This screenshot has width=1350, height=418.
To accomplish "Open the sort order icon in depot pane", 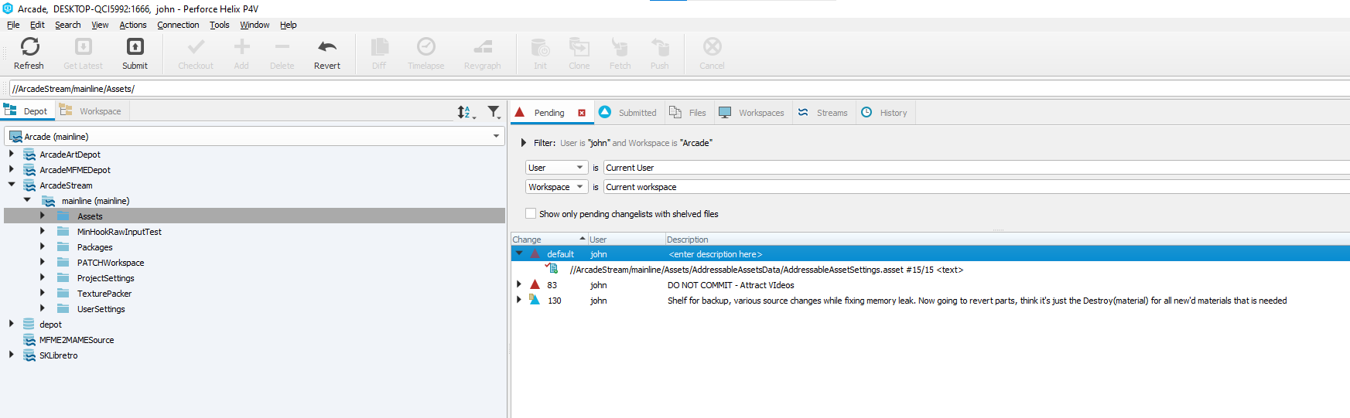I will [x=465, y=113].
